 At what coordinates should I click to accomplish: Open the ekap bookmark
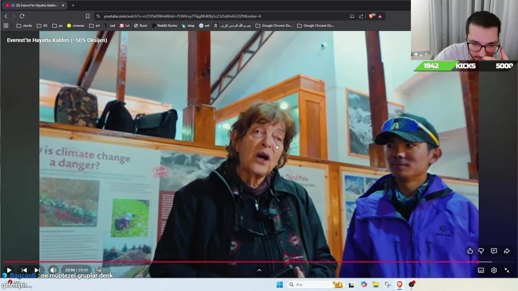(x=188, y=25)
